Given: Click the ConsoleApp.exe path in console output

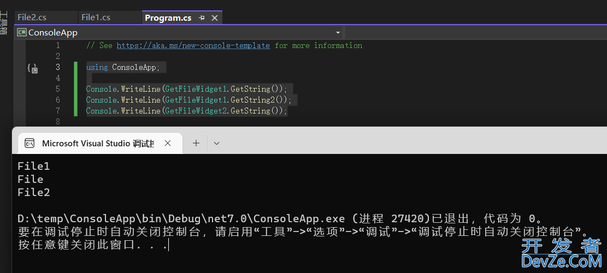Looking at the screenshot, I should click(x=181, y=219).
